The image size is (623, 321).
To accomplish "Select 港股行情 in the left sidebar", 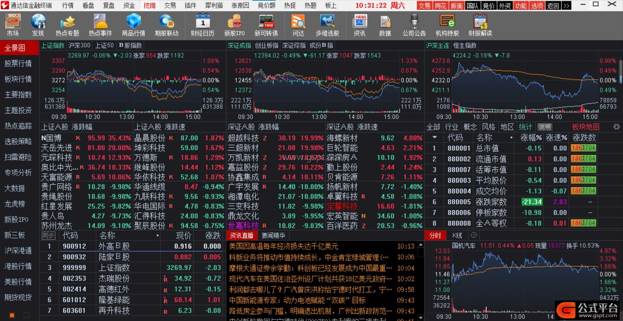I will point(18,266).
